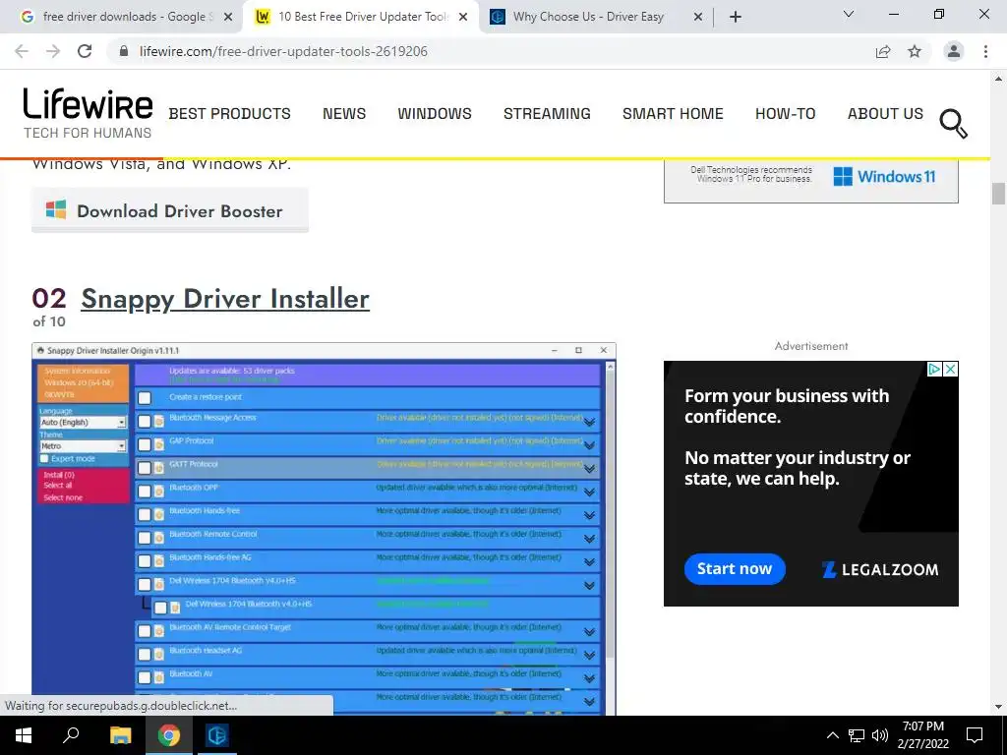Tick Bluetooth Hands-free checkbox
1007x755 pixels.
click(x=145, y=514)
